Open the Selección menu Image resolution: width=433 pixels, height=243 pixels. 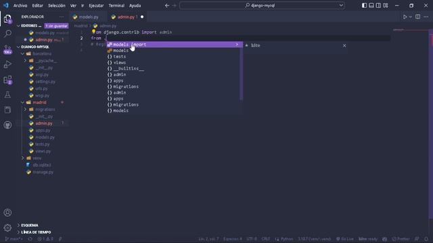pos(57,5)
